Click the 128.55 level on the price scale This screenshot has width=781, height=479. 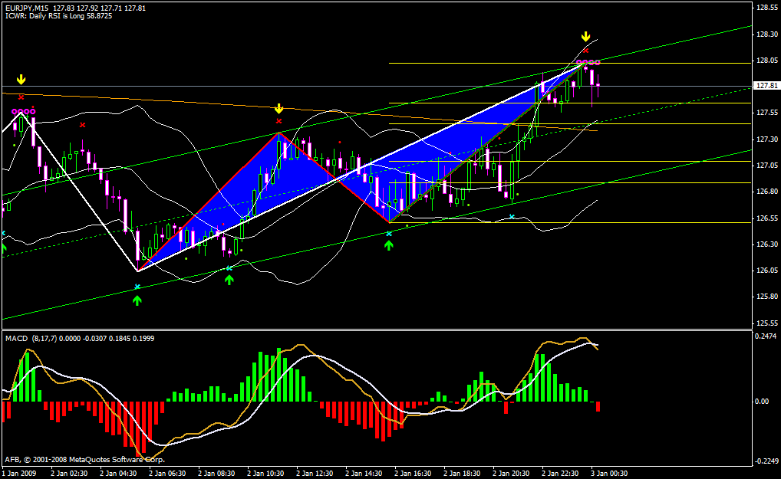click(767, 8)
